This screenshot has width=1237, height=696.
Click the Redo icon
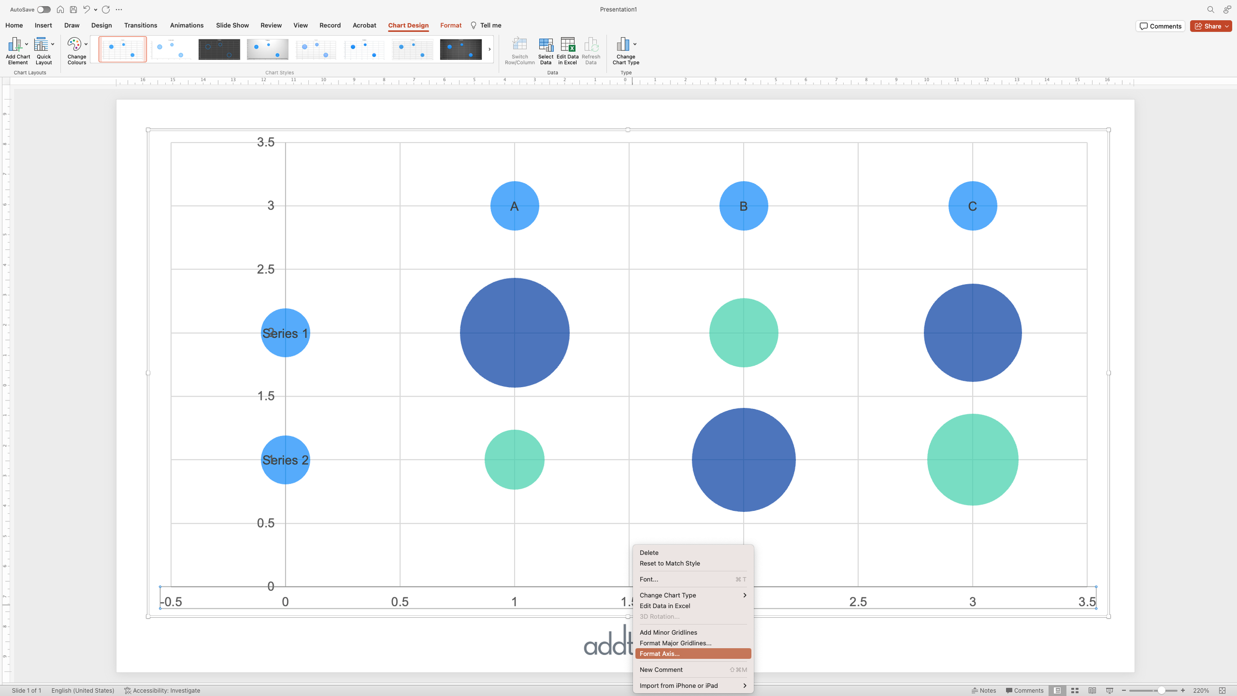(105, 9)
